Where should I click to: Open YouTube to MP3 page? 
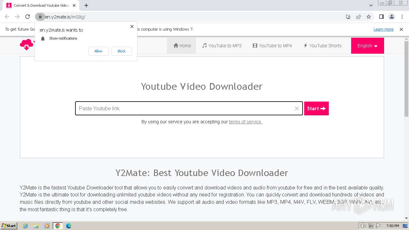click(x=222, y=46)
